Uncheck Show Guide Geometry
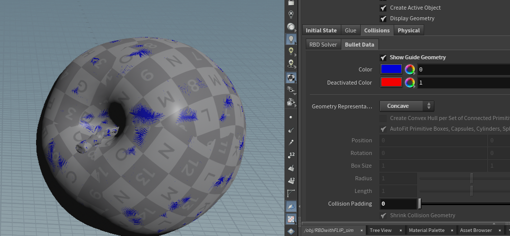 (x=384, y=57)
